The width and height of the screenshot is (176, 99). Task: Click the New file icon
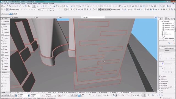click(2, 6)
